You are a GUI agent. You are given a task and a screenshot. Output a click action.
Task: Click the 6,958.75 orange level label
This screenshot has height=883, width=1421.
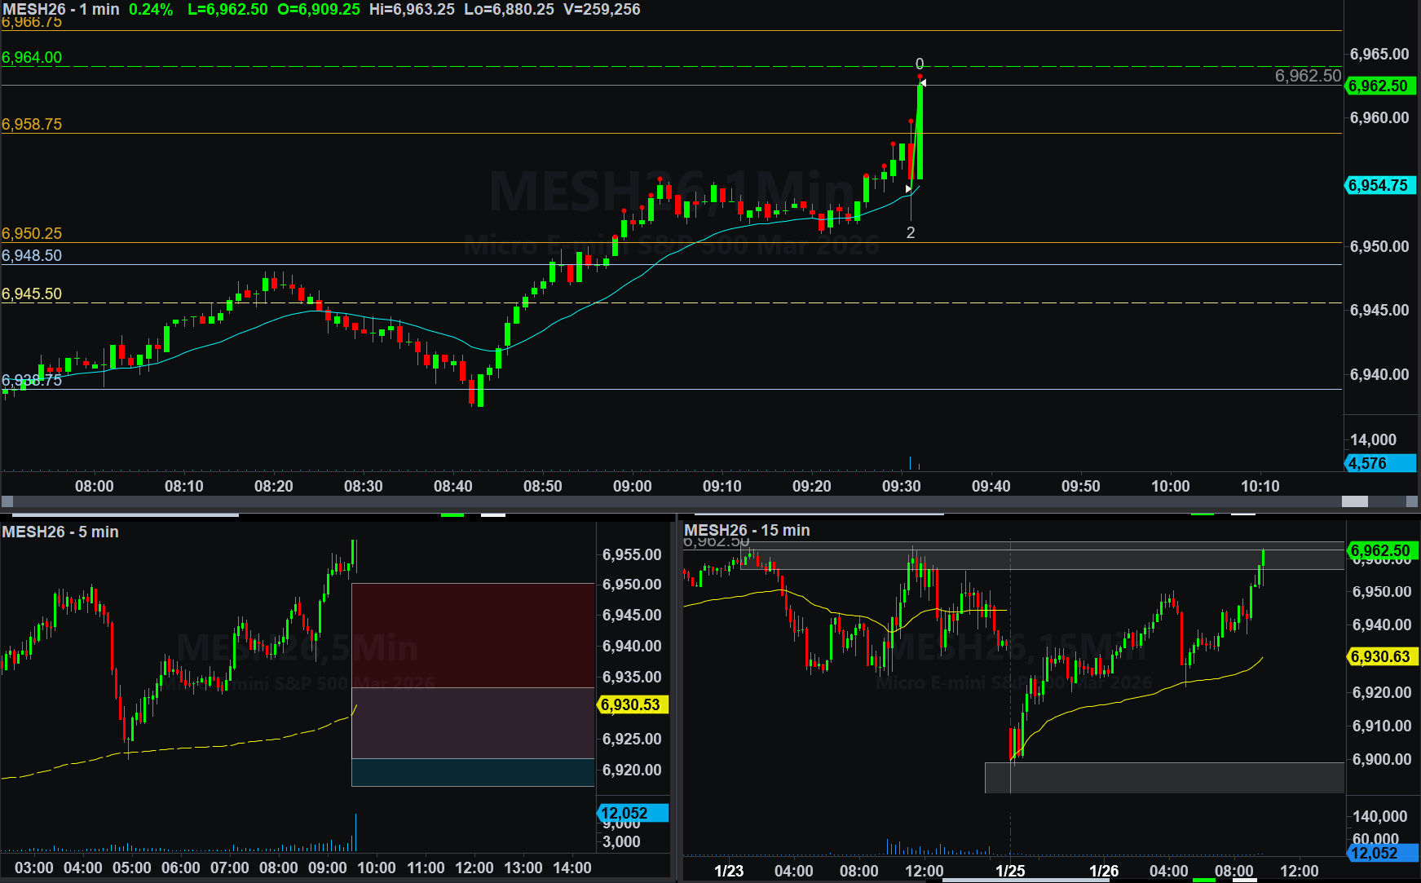[x=32, y=124]
